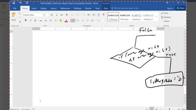Switch to the Insert tab
Screen dimensions: 196x110
pyautogui.click(x=34, y=8)
